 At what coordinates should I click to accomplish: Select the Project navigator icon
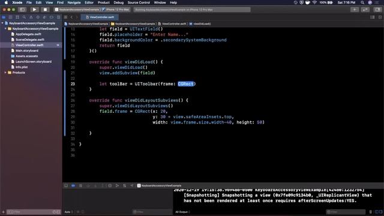point(4,17)
